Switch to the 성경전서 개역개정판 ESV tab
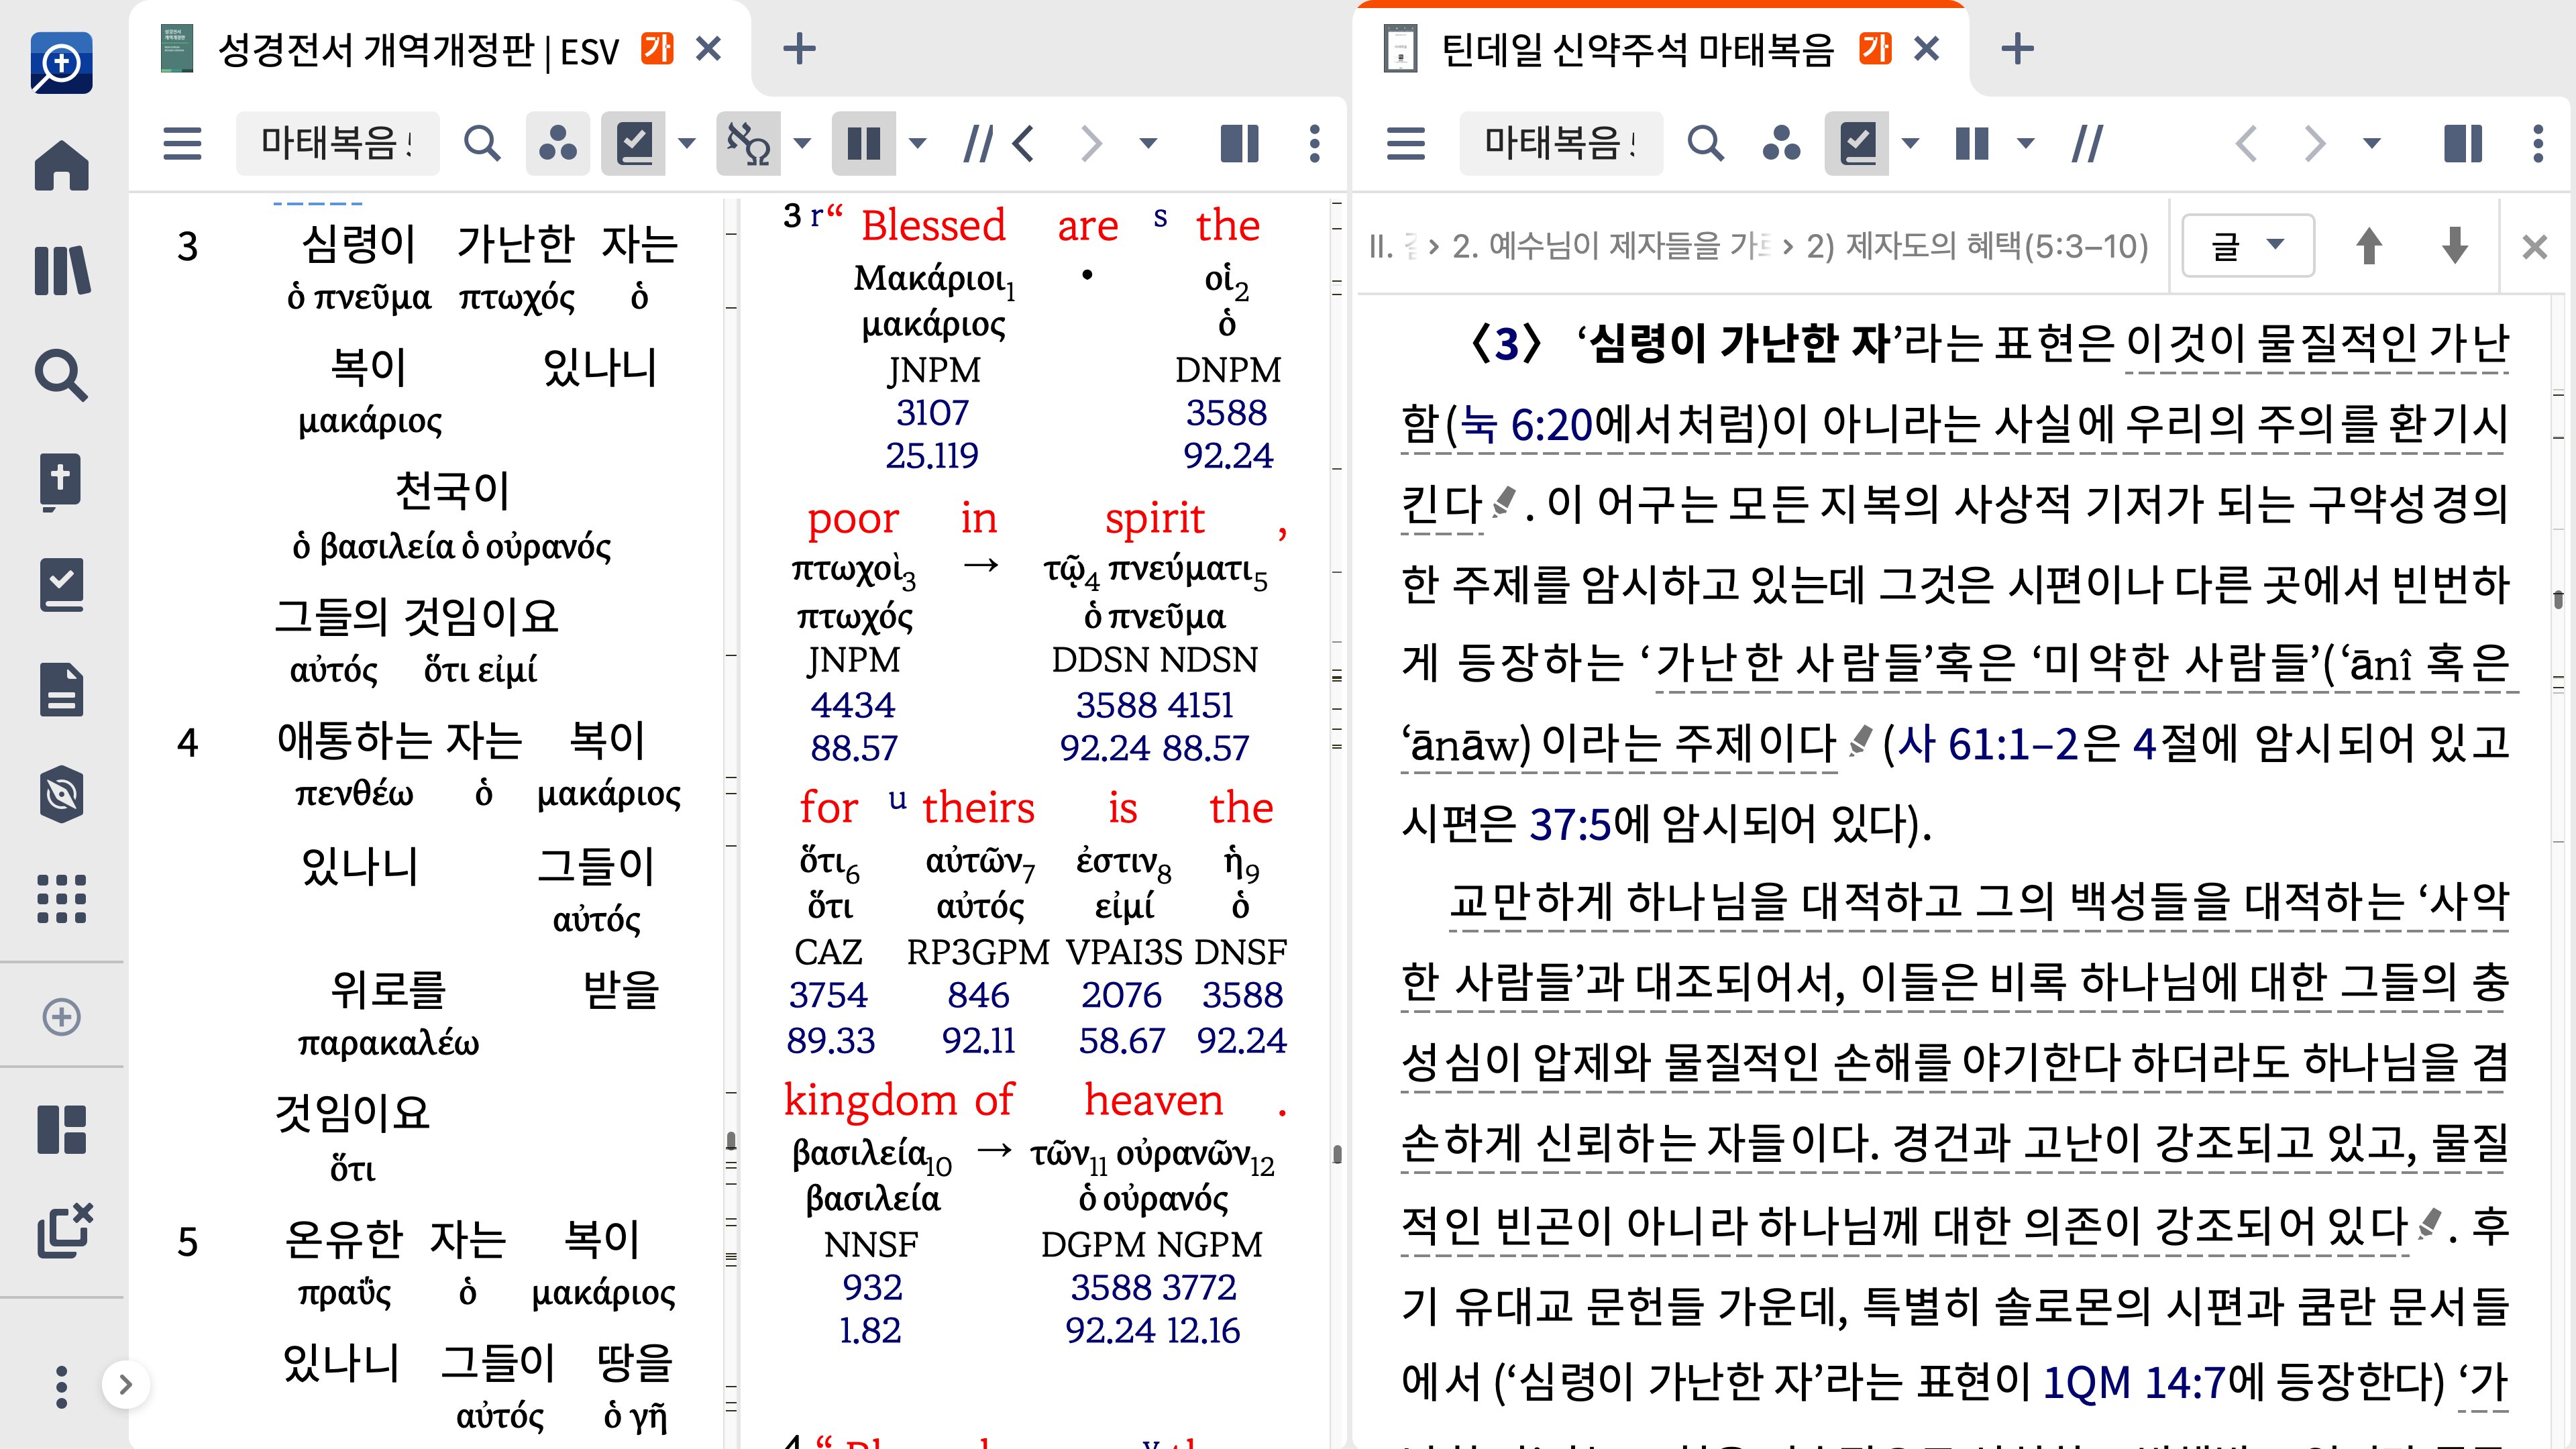 point(420,49)
